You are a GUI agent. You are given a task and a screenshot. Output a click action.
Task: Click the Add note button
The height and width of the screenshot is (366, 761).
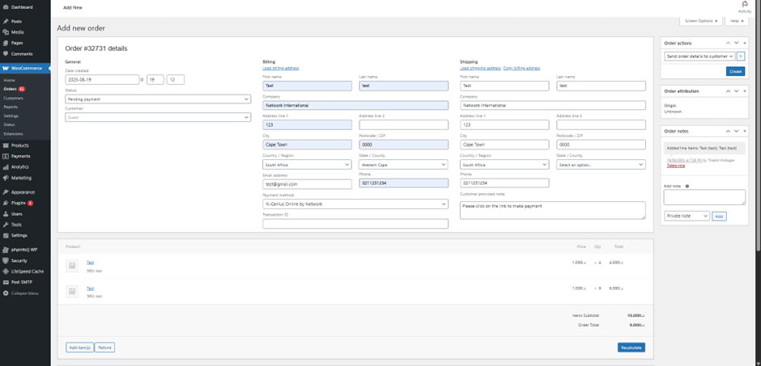coord(719,217)
